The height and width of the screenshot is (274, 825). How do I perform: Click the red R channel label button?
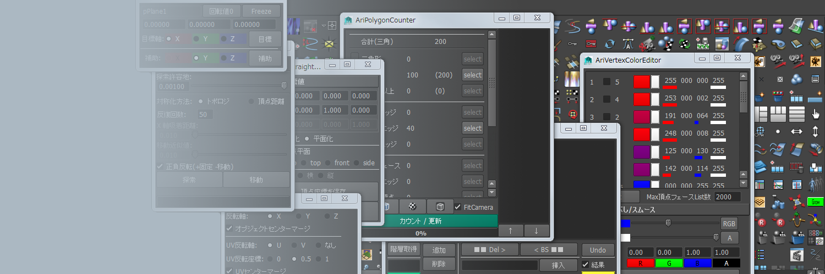tap(641, 264)
